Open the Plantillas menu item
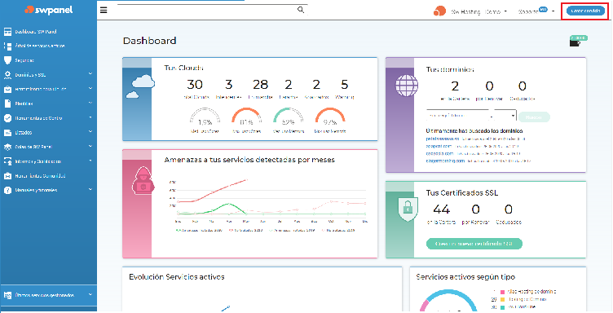 click(x=24, y=104)
